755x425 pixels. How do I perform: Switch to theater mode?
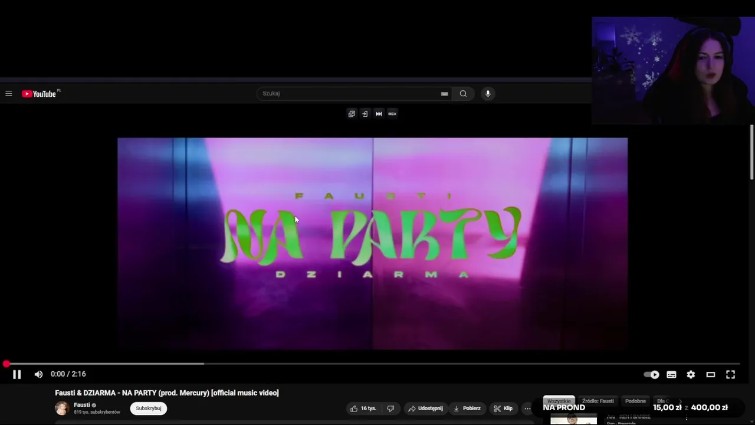[711, 374]
